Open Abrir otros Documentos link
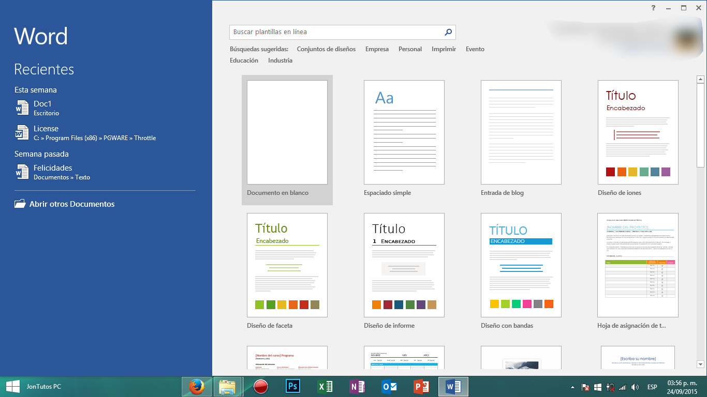 coord(72,204)
